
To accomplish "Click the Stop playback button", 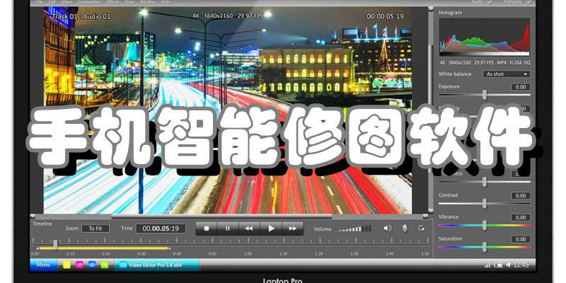I will point(206,229).
